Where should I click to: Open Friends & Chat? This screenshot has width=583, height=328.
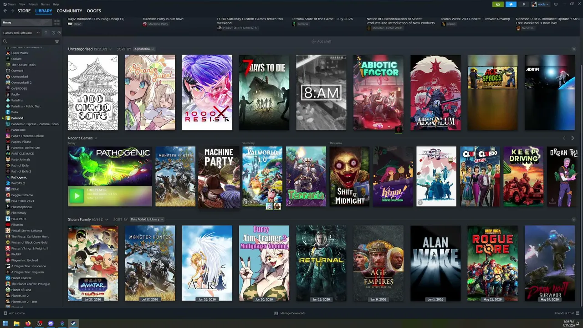pos(567,313)
